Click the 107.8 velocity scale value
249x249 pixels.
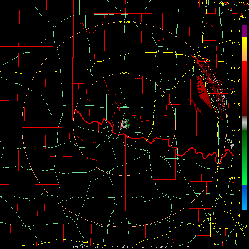click(234, 31)
